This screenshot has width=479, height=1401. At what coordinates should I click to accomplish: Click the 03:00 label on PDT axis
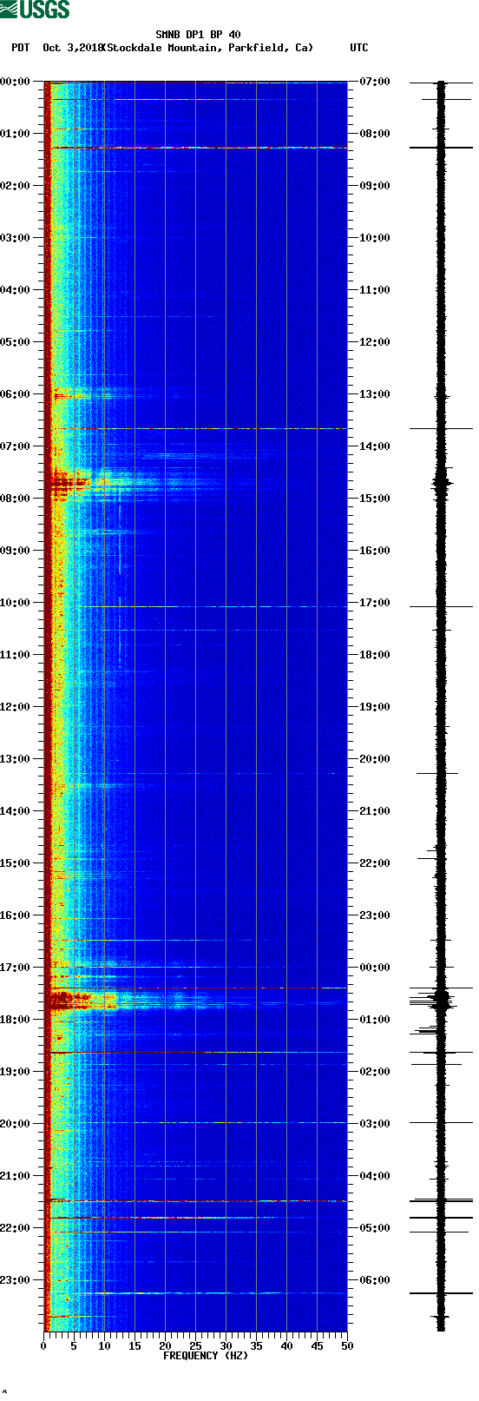tap(16, 238)
